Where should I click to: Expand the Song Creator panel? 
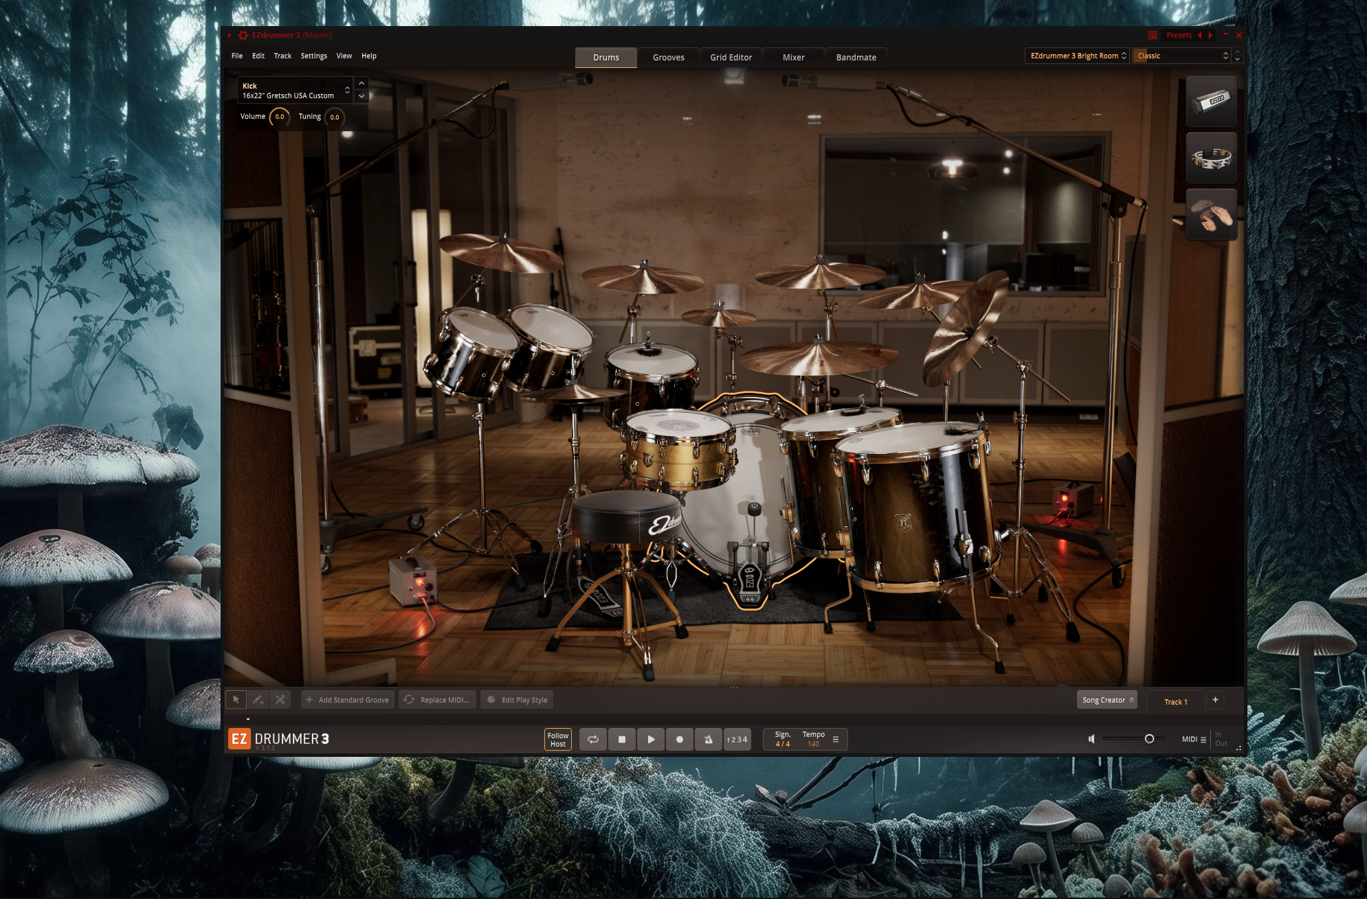click(1107, 700)
